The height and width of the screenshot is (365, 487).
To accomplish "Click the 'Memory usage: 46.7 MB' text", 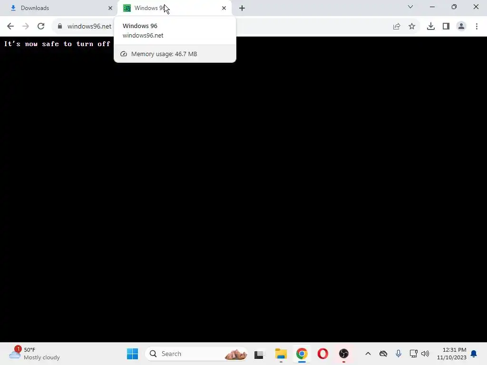I will (164, 54).
